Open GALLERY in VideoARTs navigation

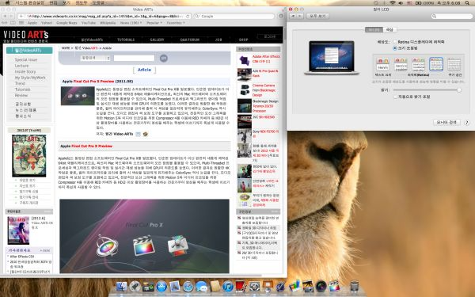click(157, 40)
